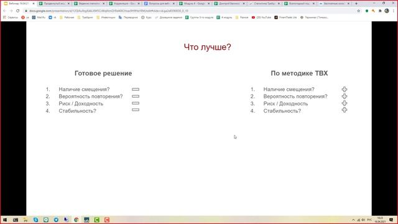
Task: Open the YouTube bookmark
Action: tap(261, 17)
